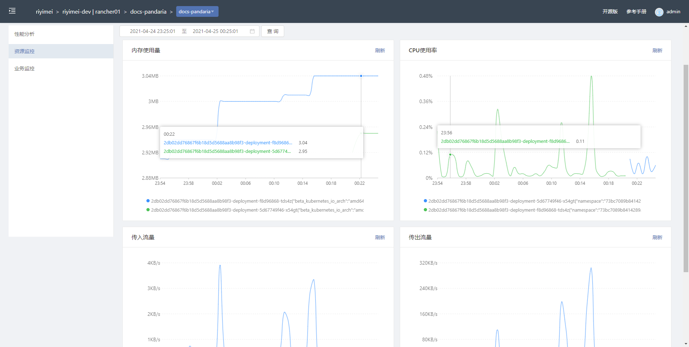Toggle green f8d96868-tds4z legend in CPU chart
The width and height of the screenshot is (689, 347).
[x=533, y=210]
